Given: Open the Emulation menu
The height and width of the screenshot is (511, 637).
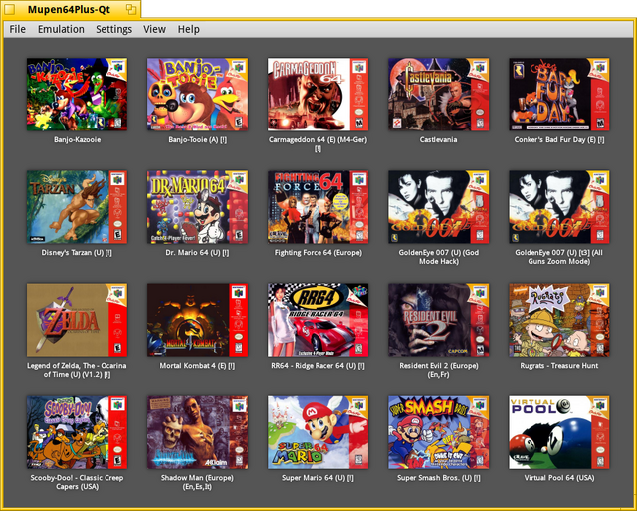Looking at the screenshot, I should click(x=61, y=29).
